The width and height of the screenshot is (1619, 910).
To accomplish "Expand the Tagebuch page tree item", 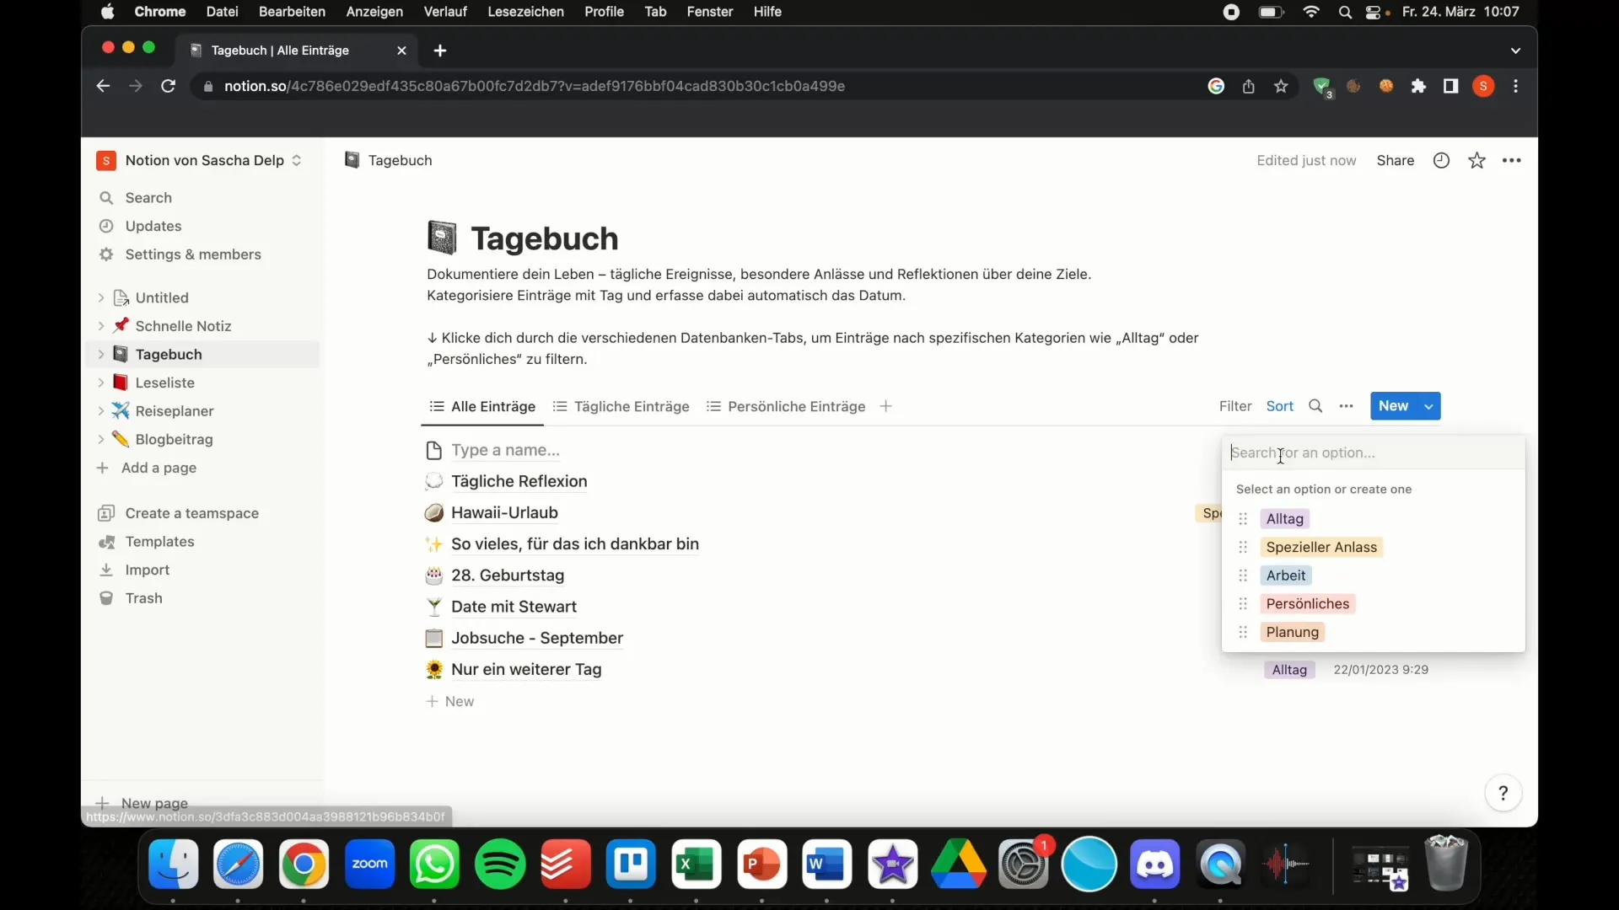I will 100,353.
